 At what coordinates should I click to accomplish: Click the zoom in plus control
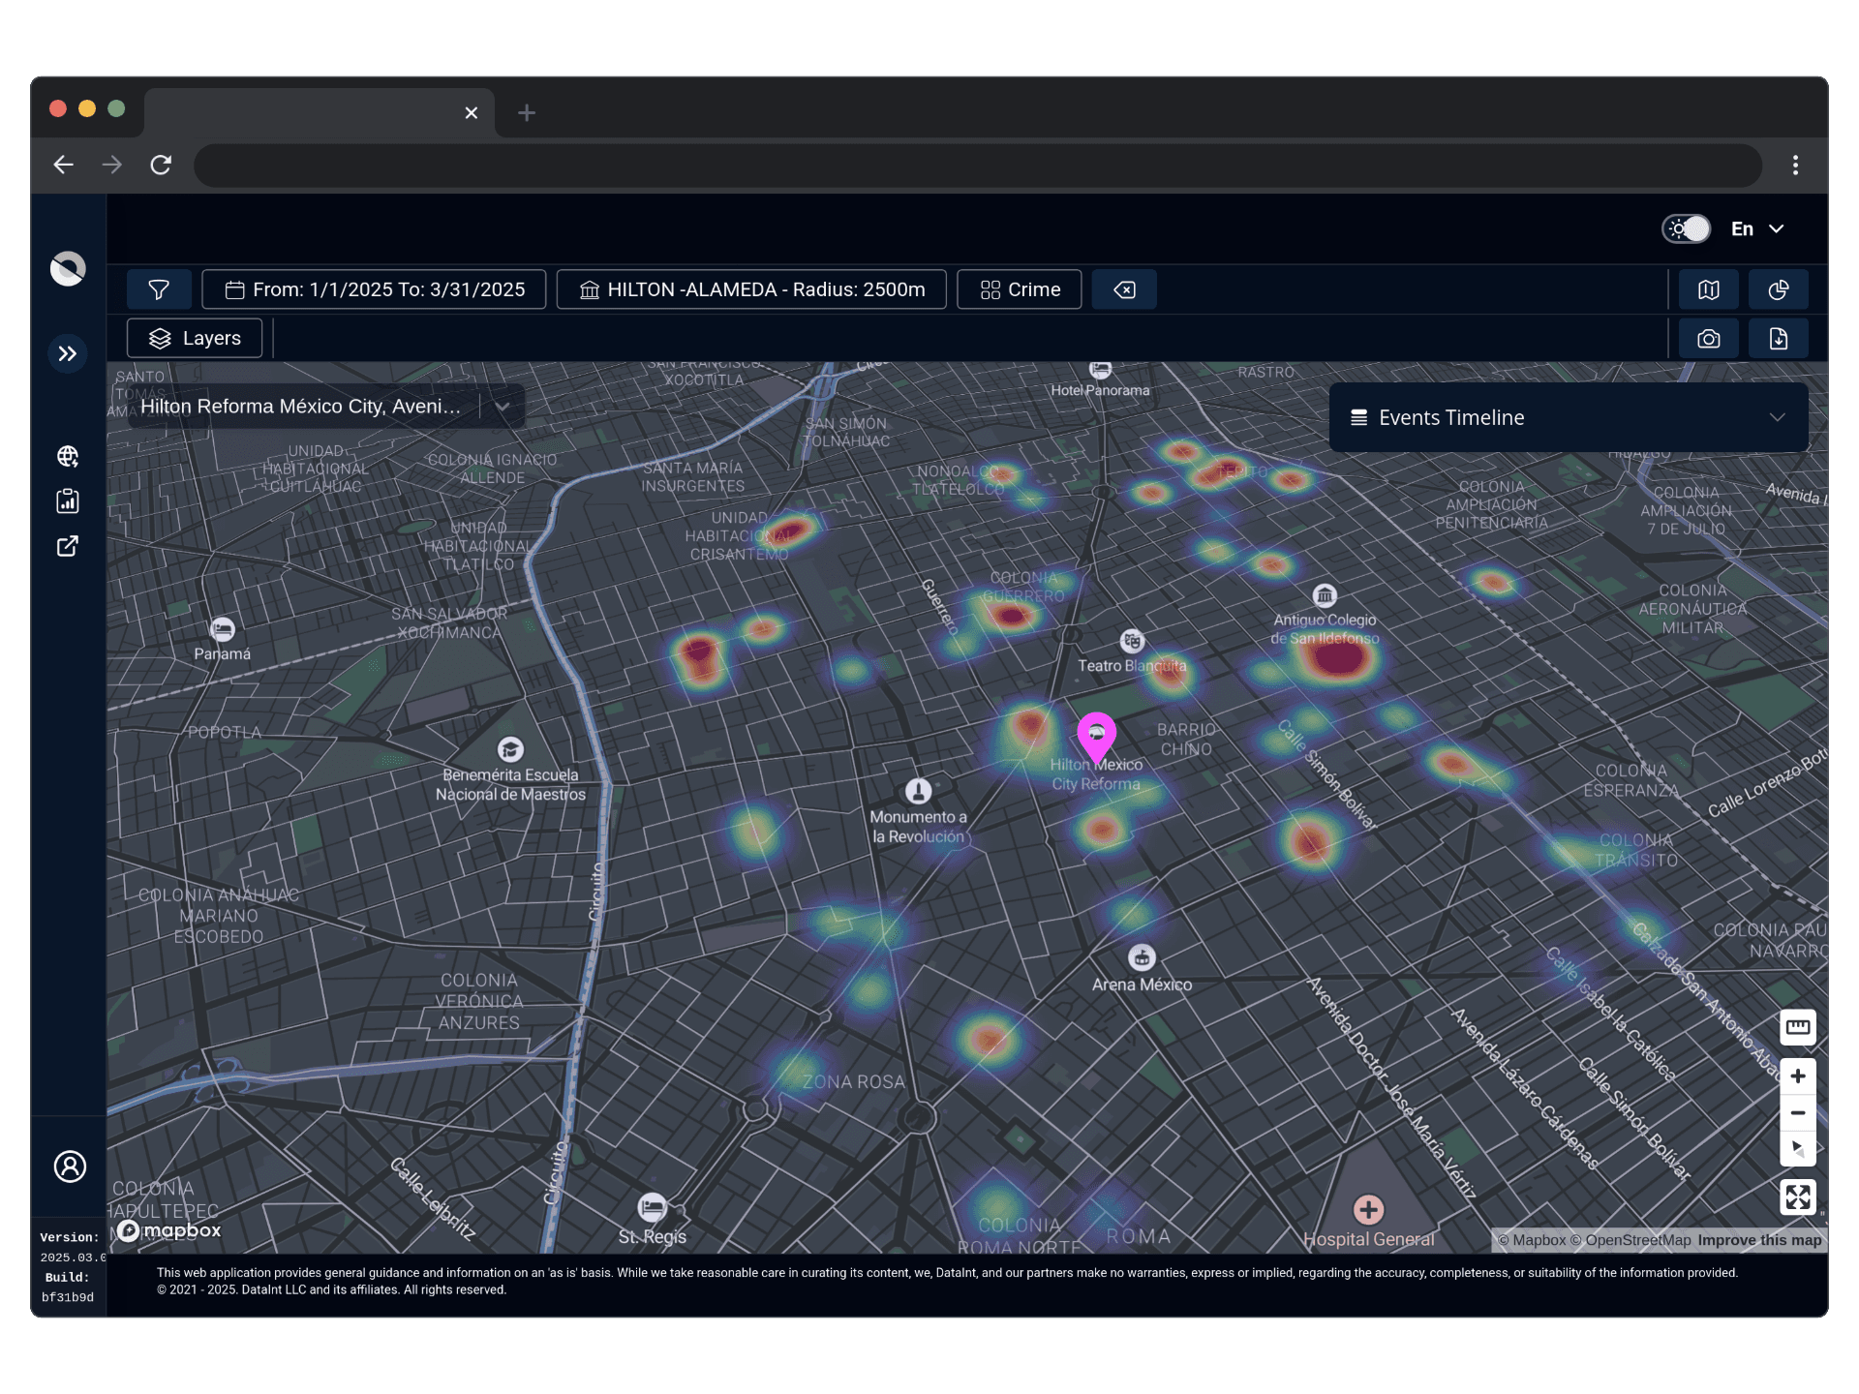[1797, 1076]
